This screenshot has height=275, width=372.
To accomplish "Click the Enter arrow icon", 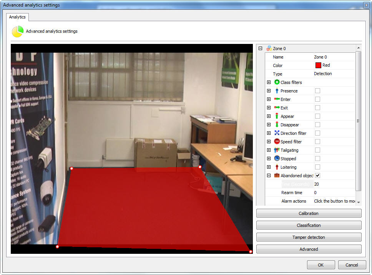I will pyautogui.click(x=277, y=99).
